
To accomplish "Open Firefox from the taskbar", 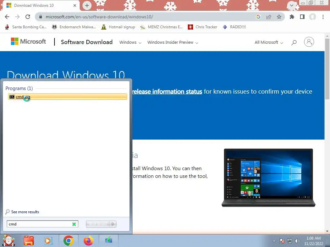I will click(x=88, y=241).
